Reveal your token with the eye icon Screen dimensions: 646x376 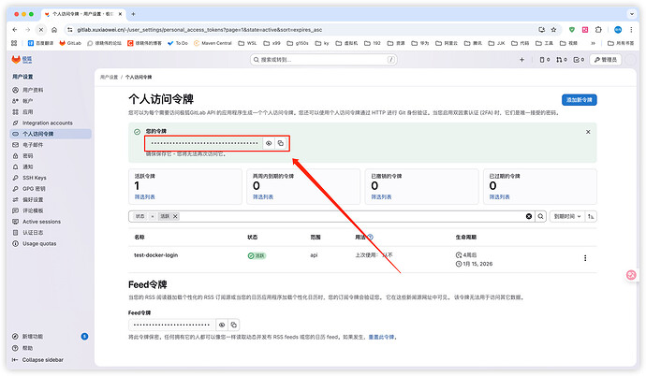268,143
